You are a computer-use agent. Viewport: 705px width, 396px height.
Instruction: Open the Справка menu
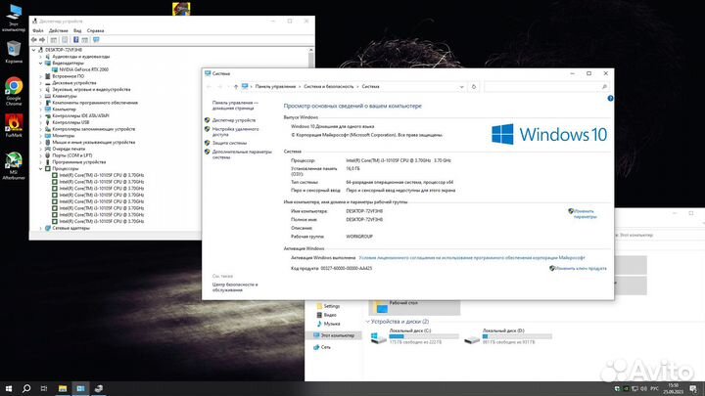[x=95, y=30]
